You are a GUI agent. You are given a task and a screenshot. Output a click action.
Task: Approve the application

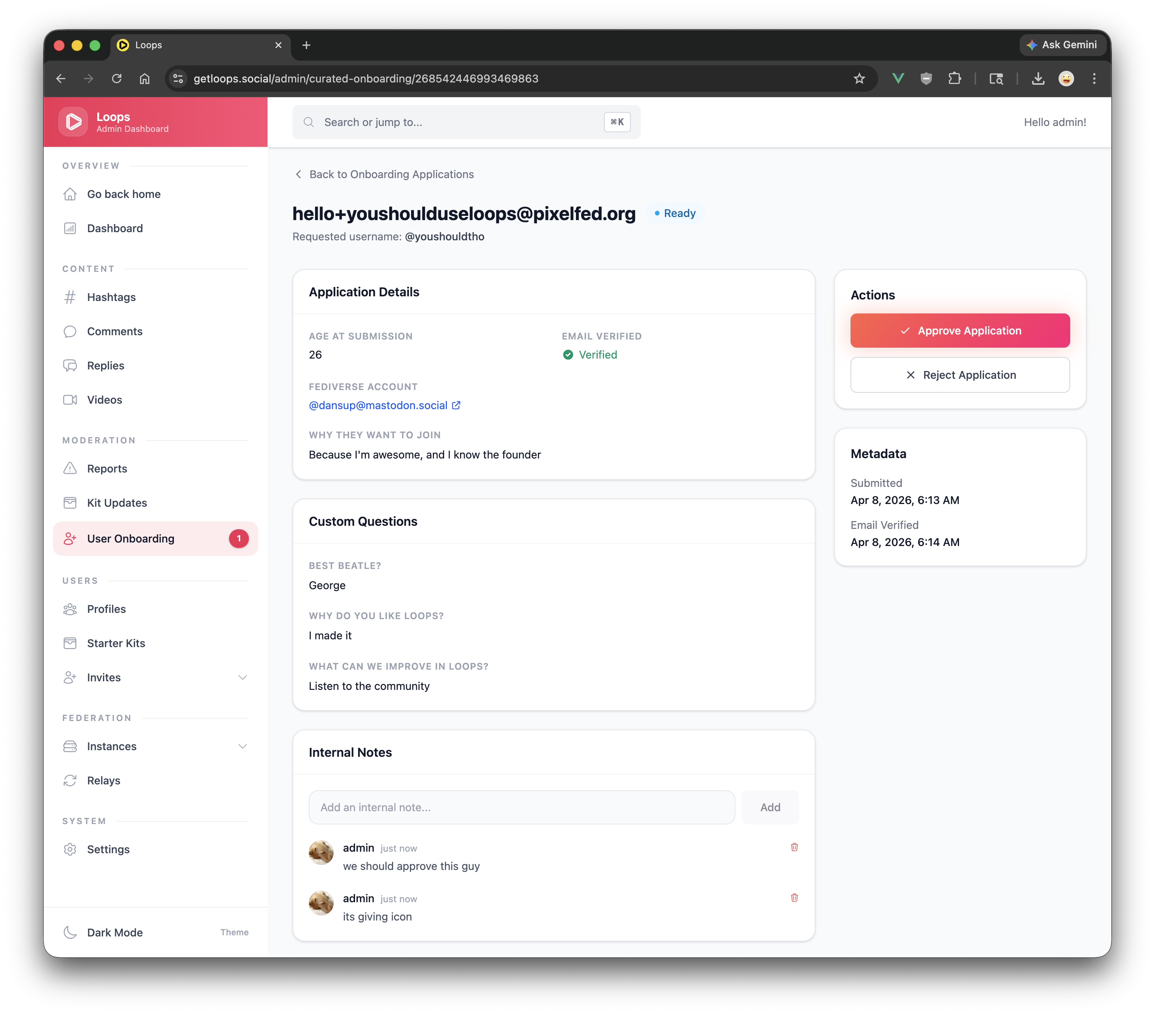click(959, 331)
